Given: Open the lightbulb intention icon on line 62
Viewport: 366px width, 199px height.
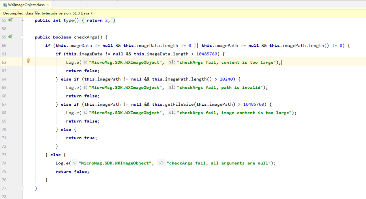Looking at the screenshot, I should [28, 61].
